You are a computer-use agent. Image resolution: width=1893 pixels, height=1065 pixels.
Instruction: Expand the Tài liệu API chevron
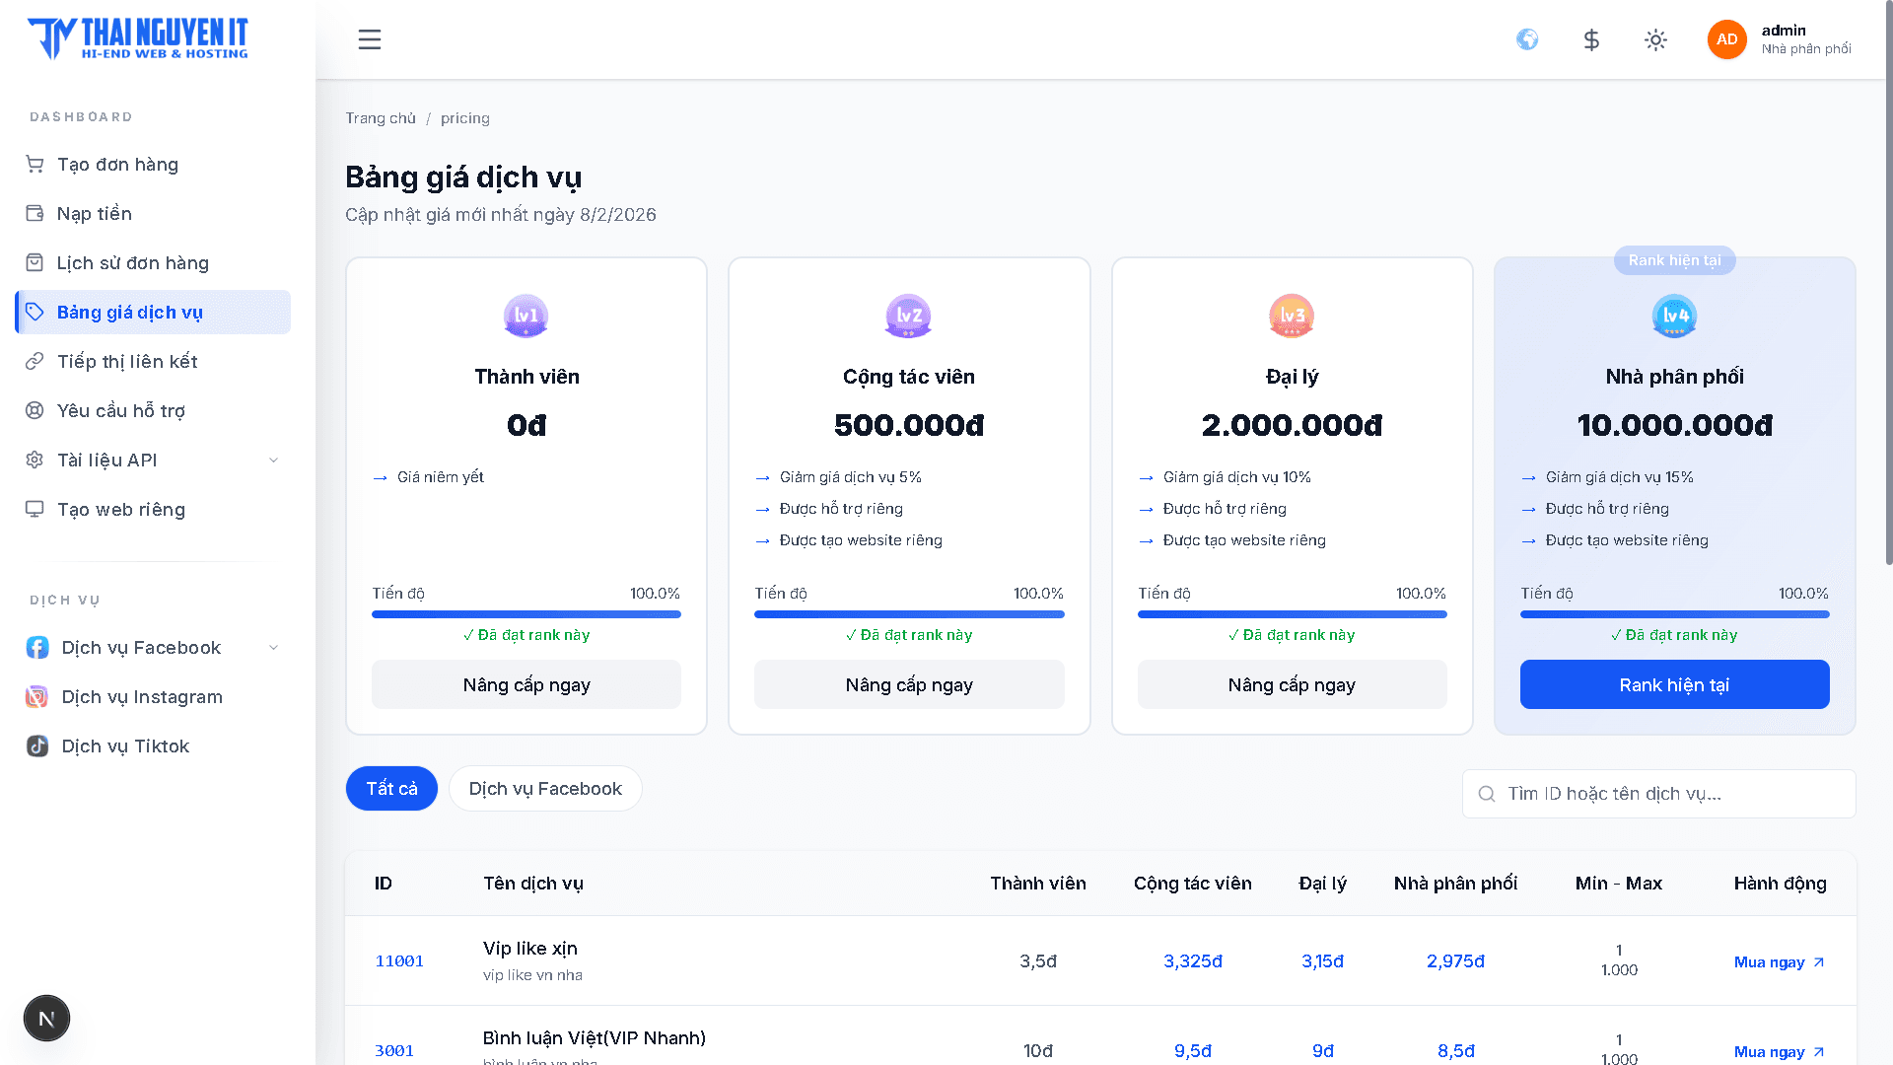[x=274, y=460]
